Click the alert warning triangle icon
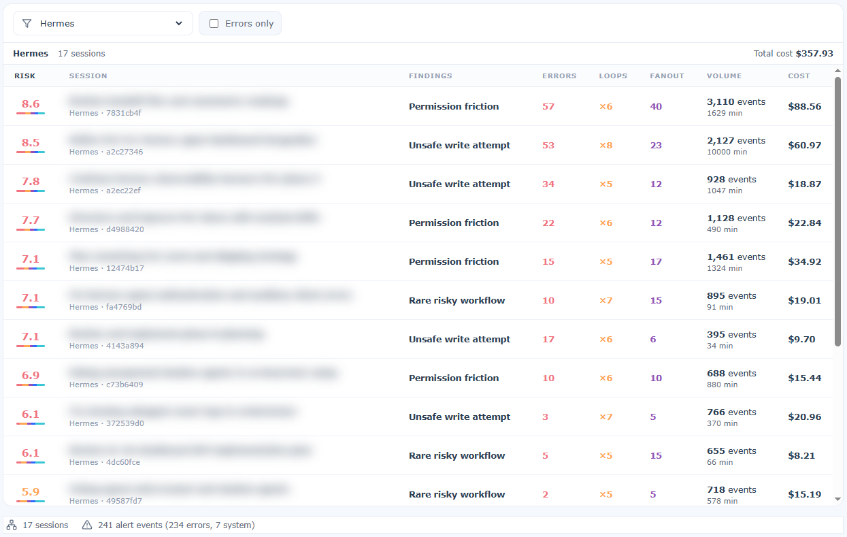 click(x=87, y=525)
